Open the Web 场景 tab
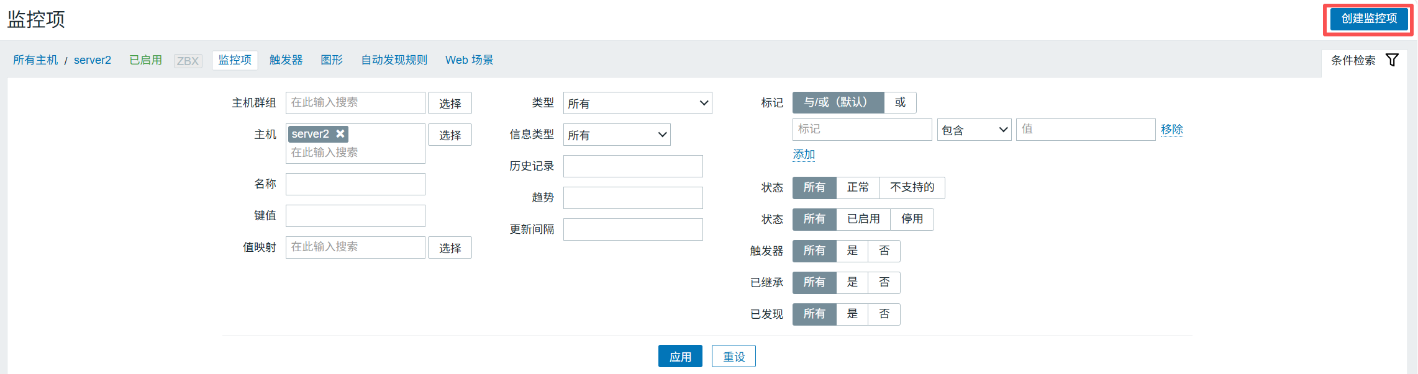The image size is (1418, 374). pyautogui.click(x=470, y=60)
